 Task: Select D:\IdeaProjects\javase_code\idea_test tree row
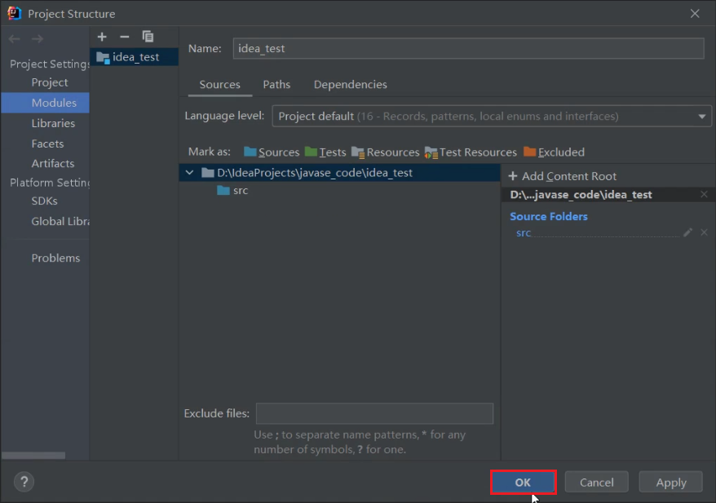339,173
